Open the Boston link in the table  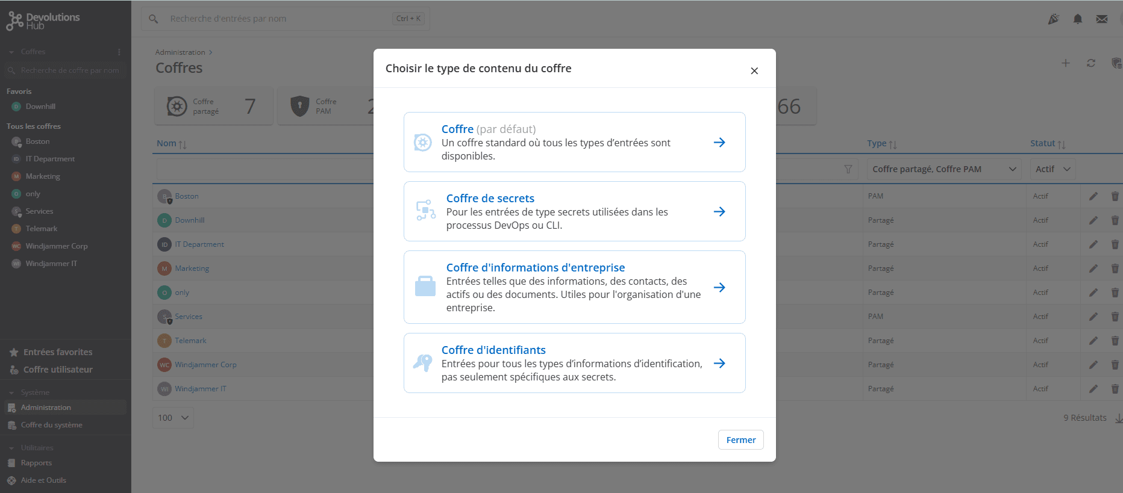pos(187,196)
